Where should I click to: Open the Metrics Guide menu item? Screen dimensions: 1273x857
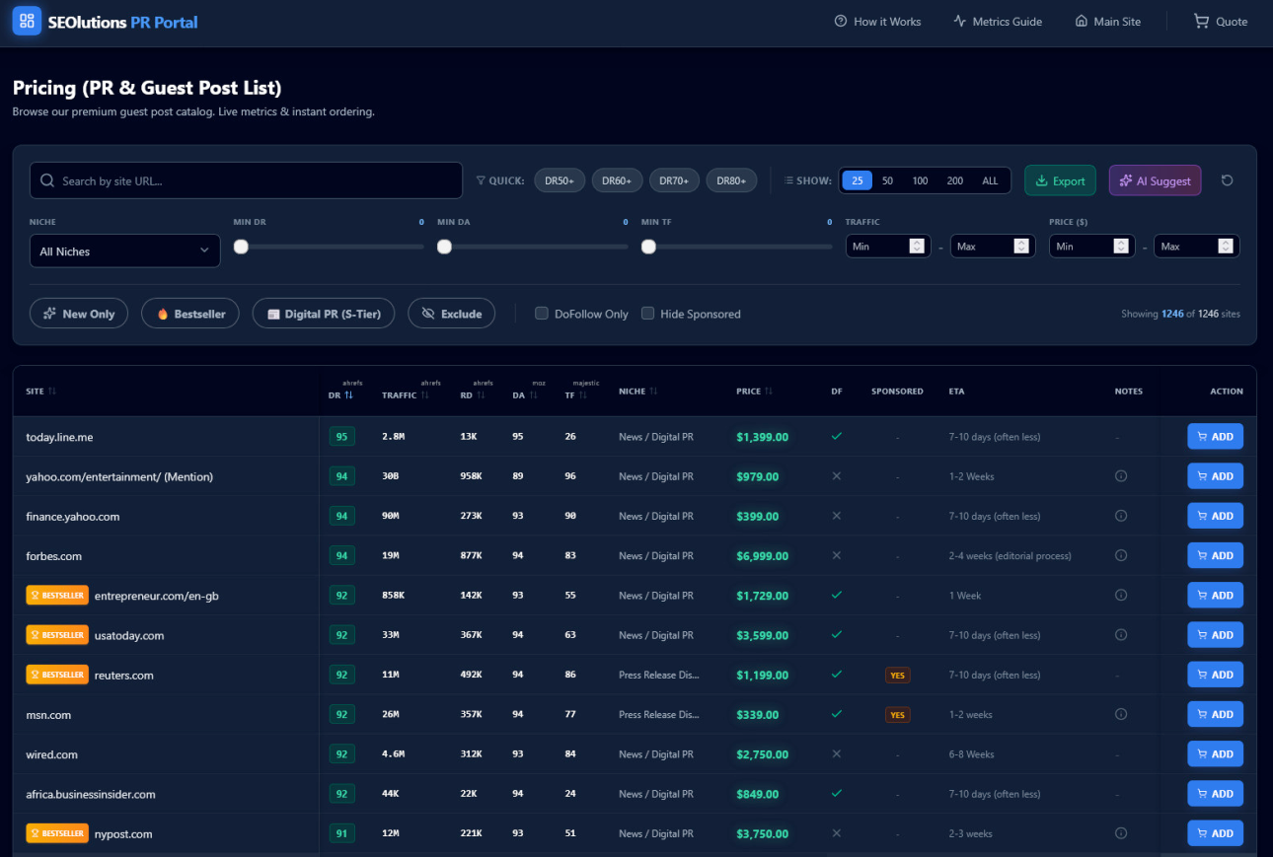(x=997, y=21)
